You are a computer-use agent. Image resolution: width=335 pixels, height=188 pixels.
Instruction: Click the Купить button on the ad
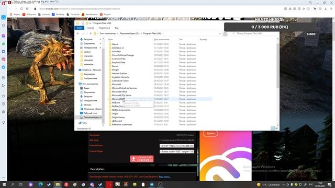click(x=210, y=133)
